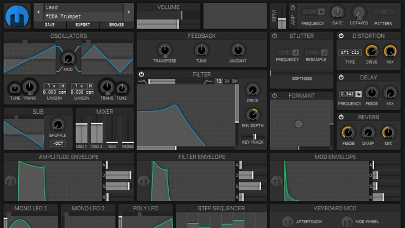Open Delay frequency sync mode selector

[358, 94]
